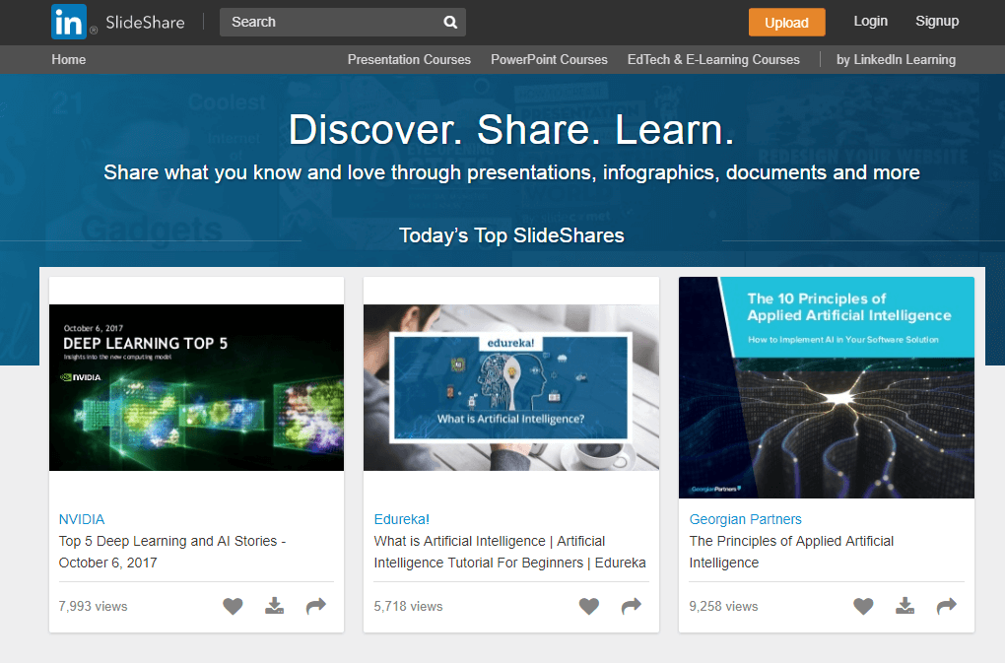Open the Deep Learning Top 5 thumbnail
Image resolution: width=1005 pixels, height=663 pixels.
197,387
